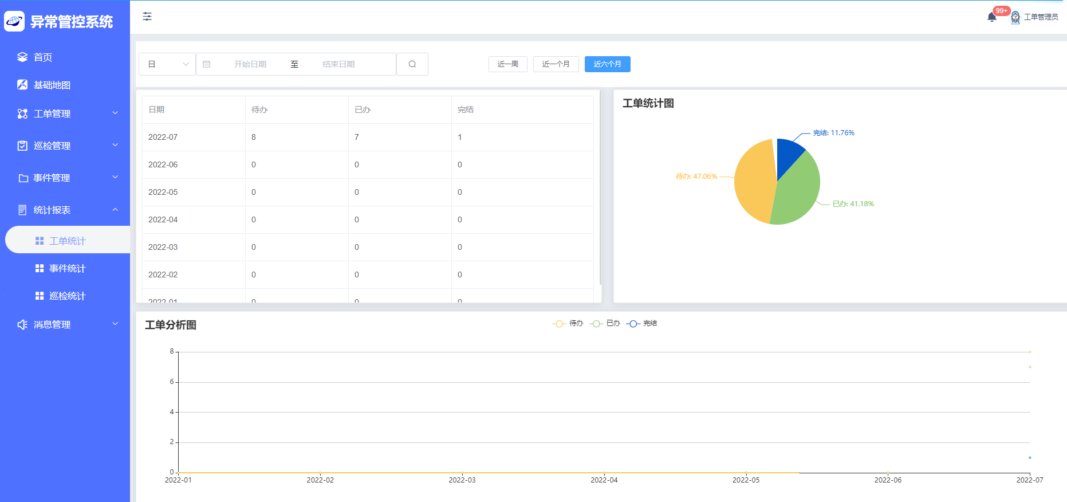Click the user avatar icon
This screenshot has width=1067, height=502.
(1015, 17)
